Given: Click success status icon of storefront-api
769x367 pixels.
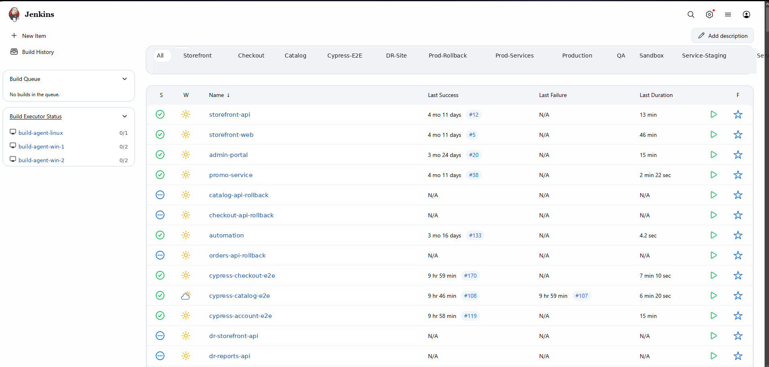Looking at the screenshot, I should 160,115.
